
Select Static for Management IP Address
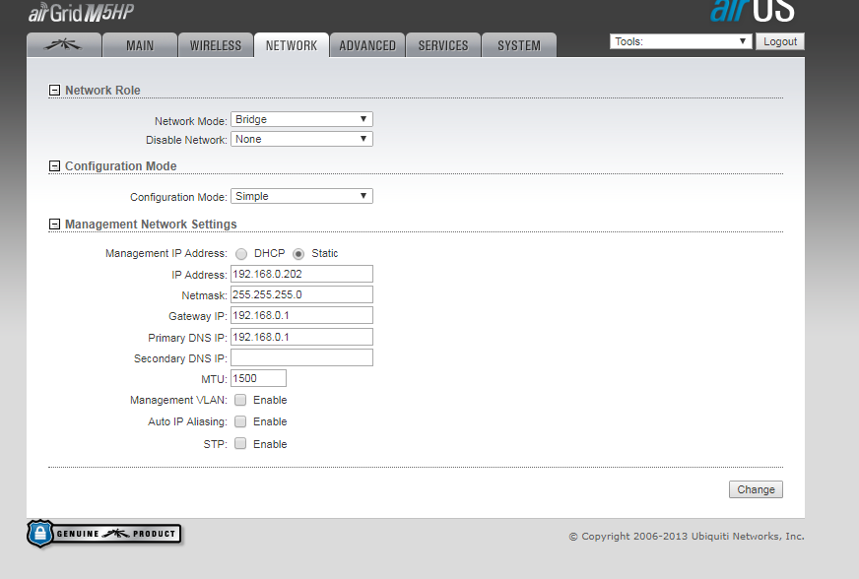coord(298,254)
